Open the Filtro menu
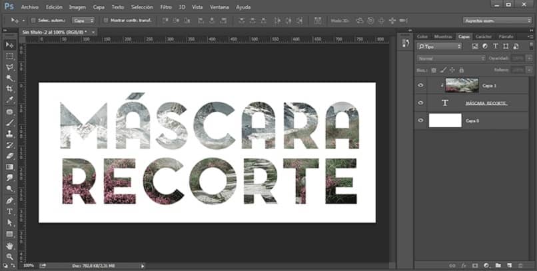This screenshot has width=537, height=271. point(166,6)
